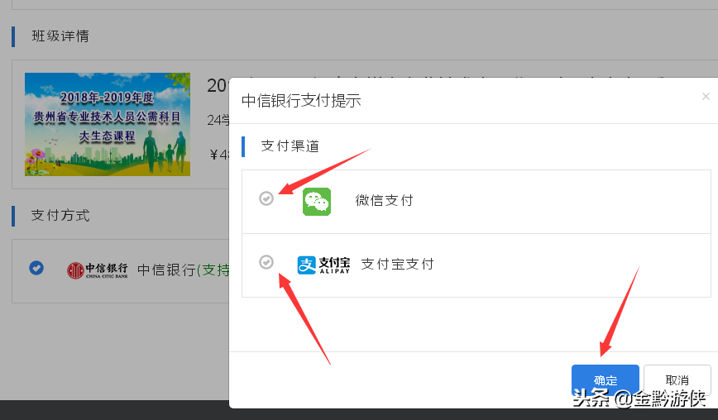Click the 支付宝支付 label text
The image size is (718, 420).
click(397, 264)
